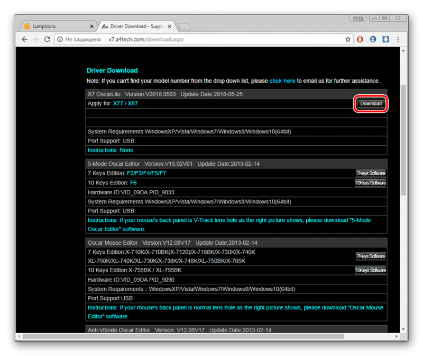
Task: Click the Driver Download heading
Action: [x=112, y=70]
